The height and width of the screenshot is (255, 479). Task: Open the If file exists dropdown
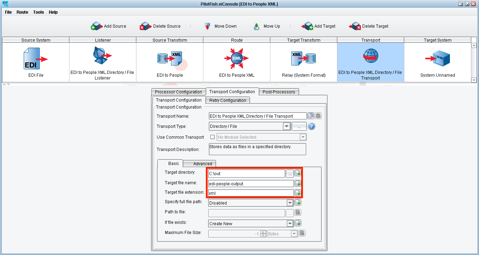(x=290, y=223)
